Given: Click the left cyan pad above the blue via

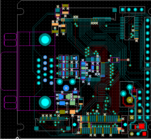Looking at the screenshot, I should click(59, 82).
